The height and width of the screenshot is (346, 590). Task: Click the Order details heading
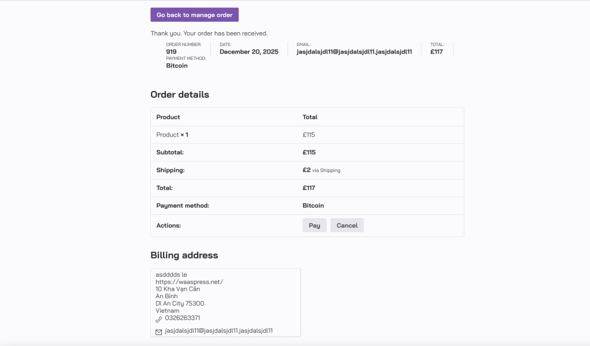pos(180,94)
